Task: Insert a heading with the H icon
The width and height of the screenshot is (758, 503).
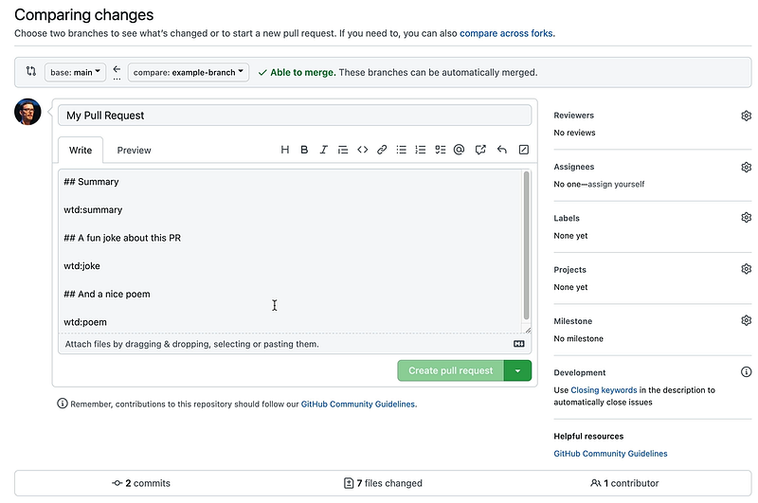Action: [285, 150]
